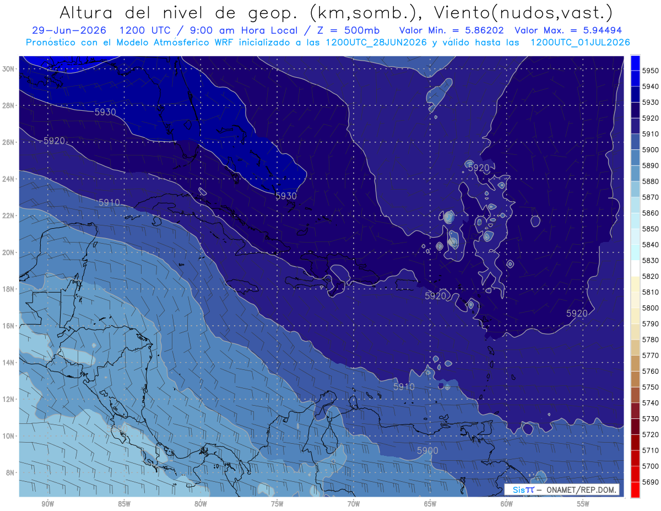Click the '30N' latitude axis label
Viewport: 661px width, 511px height.
coord(8,69)
